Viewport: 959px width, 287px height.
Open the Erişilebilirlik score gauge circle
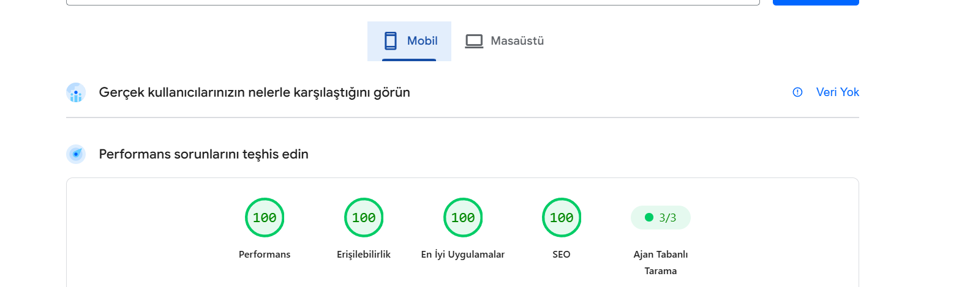364,217
